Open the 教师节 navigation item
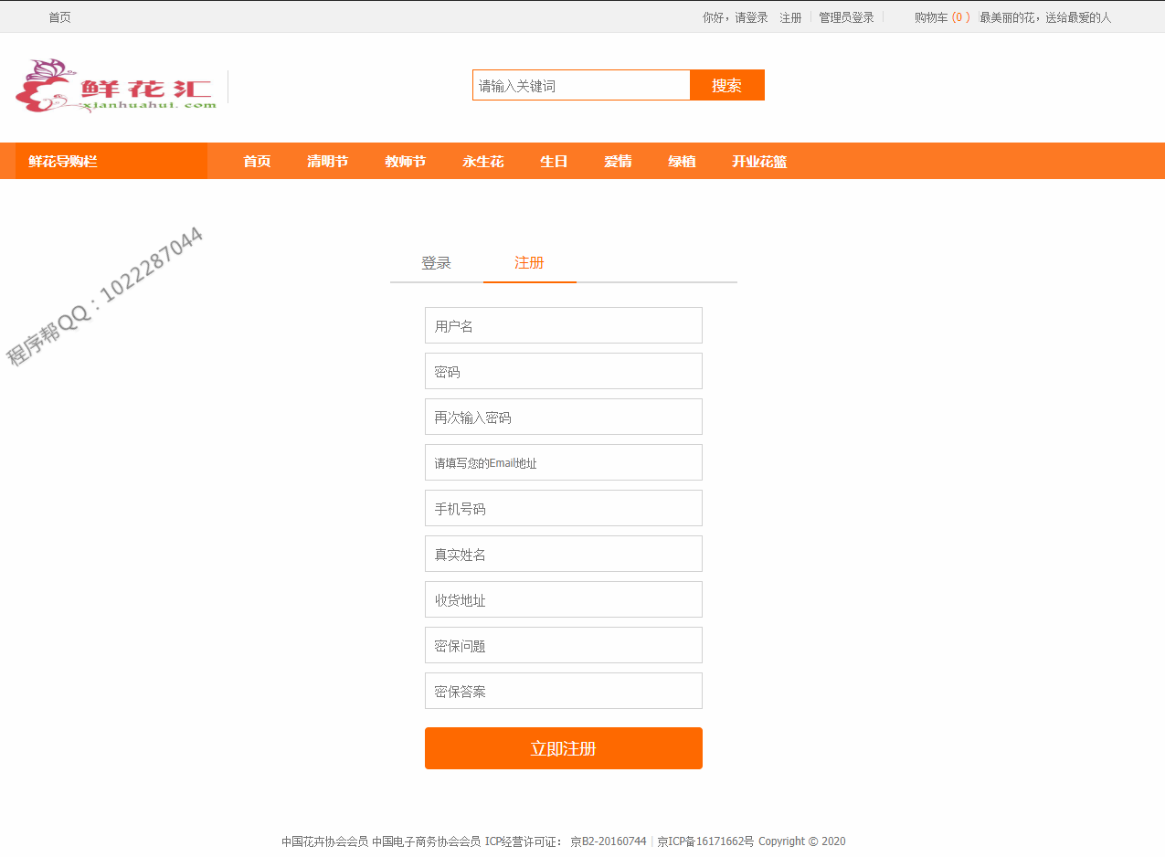1165x857 pixels. tap(405, 161)
